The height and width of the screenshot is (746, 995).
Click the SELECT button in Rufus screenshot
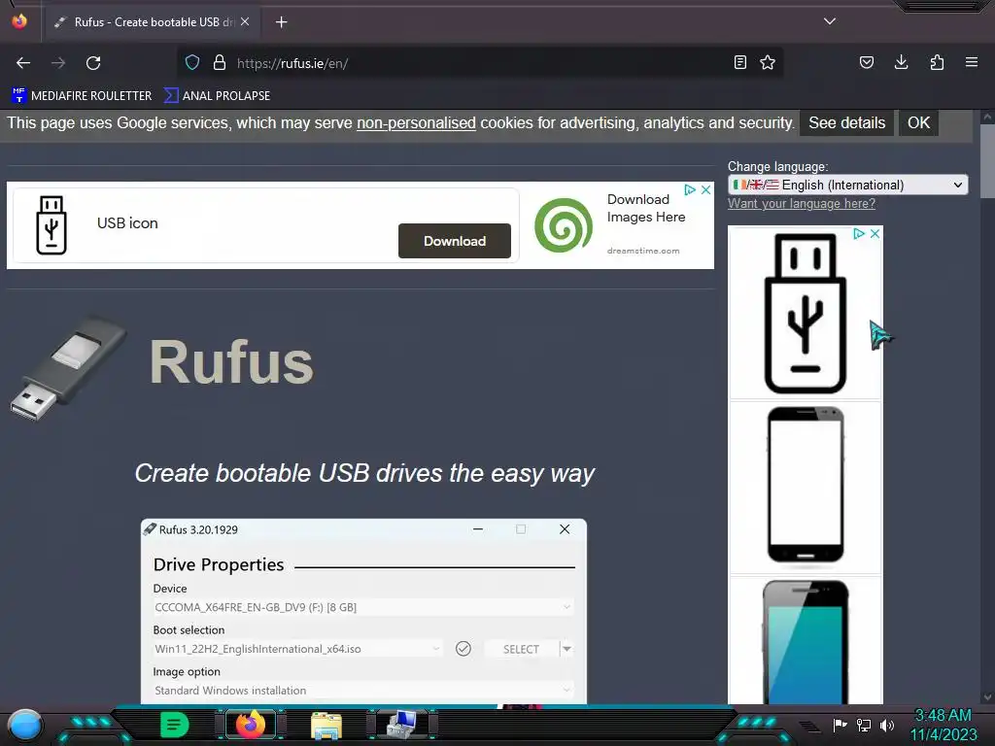click(x=521, y=649)
